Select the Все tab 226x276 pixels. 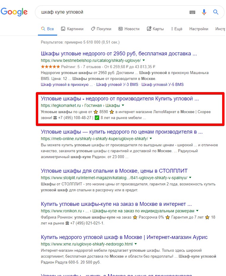pos(47,29)
